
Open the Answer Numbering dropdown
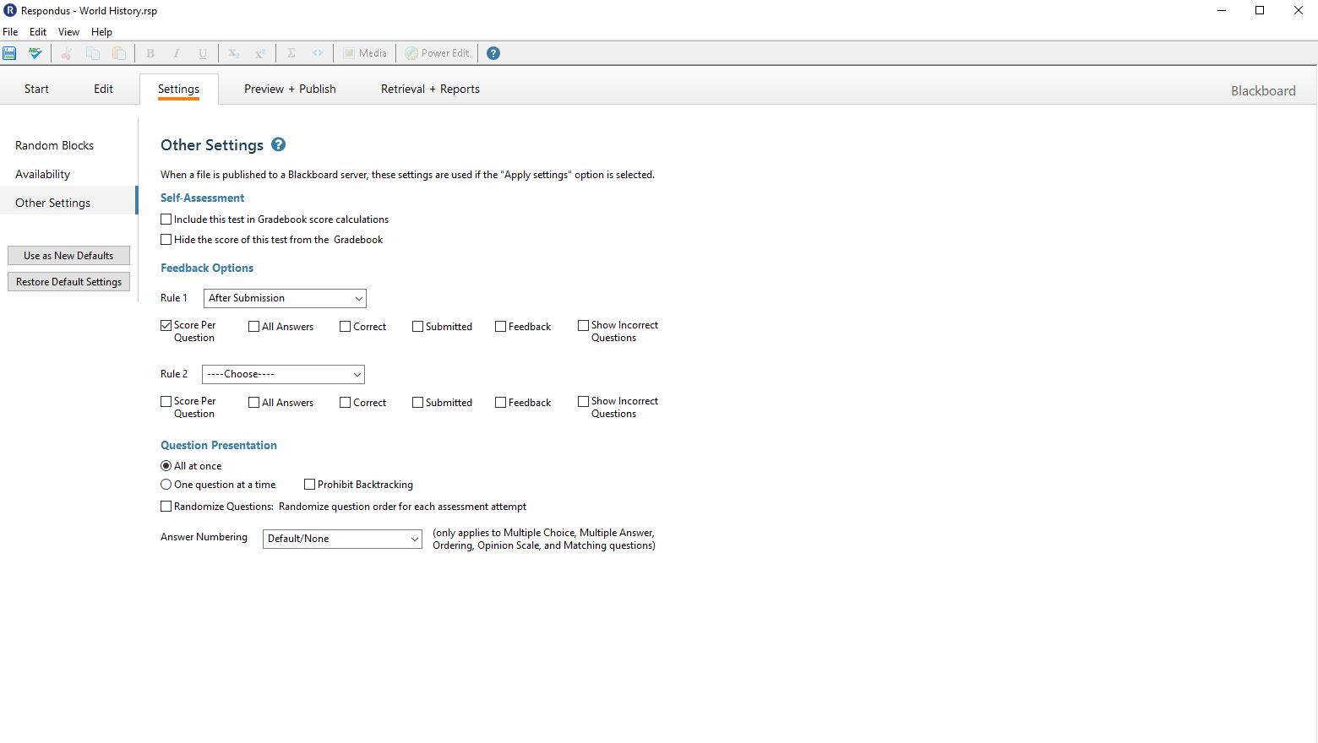[x=342, y=539]
